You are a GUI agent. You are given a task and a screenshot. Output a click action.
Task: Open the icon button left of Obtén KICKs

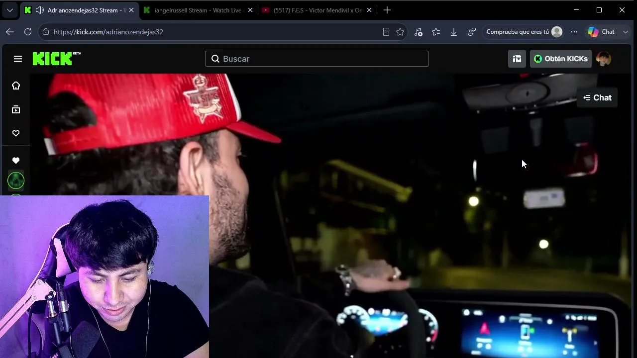pyautogui.click(x=517, y=59)
